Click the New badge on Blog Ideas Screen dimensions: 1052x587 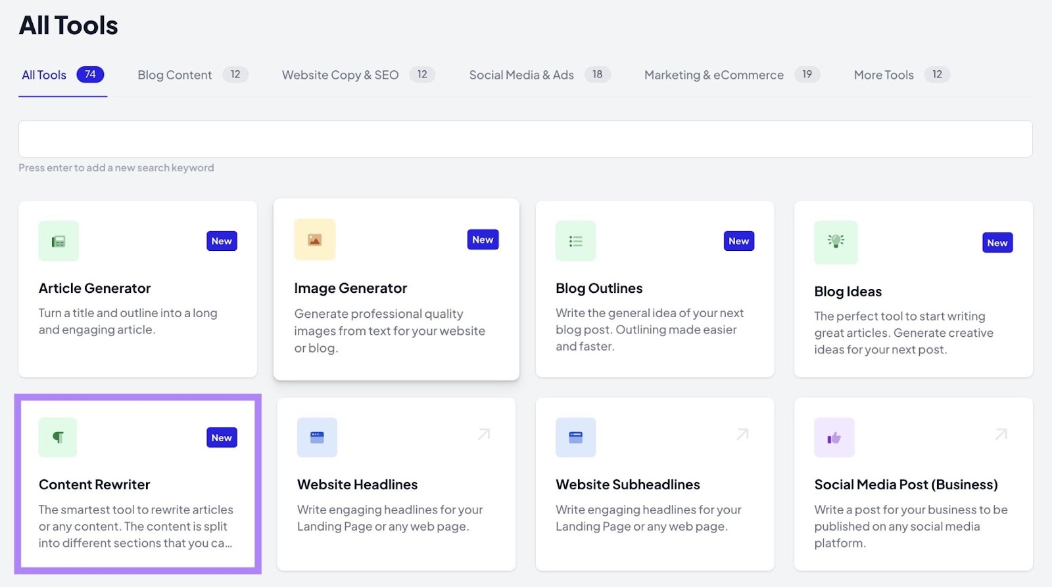pyautogui.click(x=997, y=243)
